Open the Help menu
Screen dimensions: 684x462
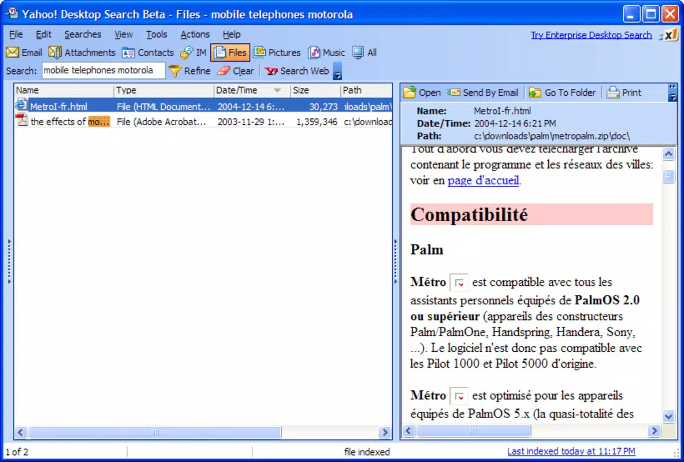point(232,35)
